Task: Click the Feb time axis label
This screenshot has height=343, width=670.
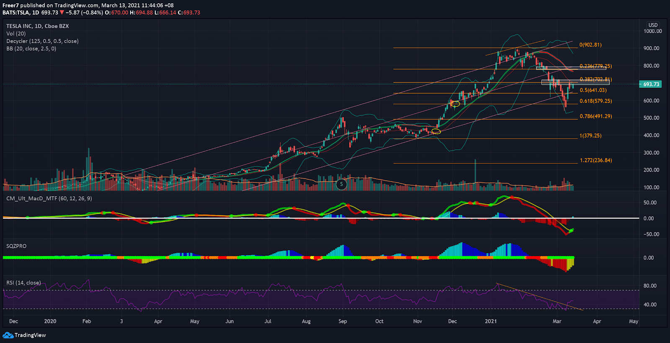Action: (87, 322)
